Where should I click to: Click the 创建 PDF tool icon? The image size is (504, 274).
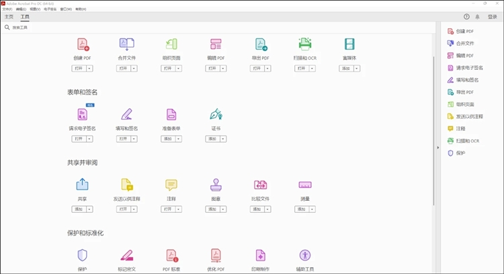(x=83, y=45)
